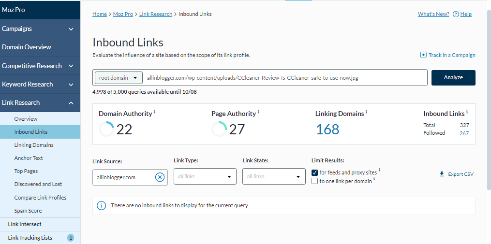This screenshot has height=244, width=491.
Task: Open the Linking Domains info tooltip
Action: tap(366, 111)
